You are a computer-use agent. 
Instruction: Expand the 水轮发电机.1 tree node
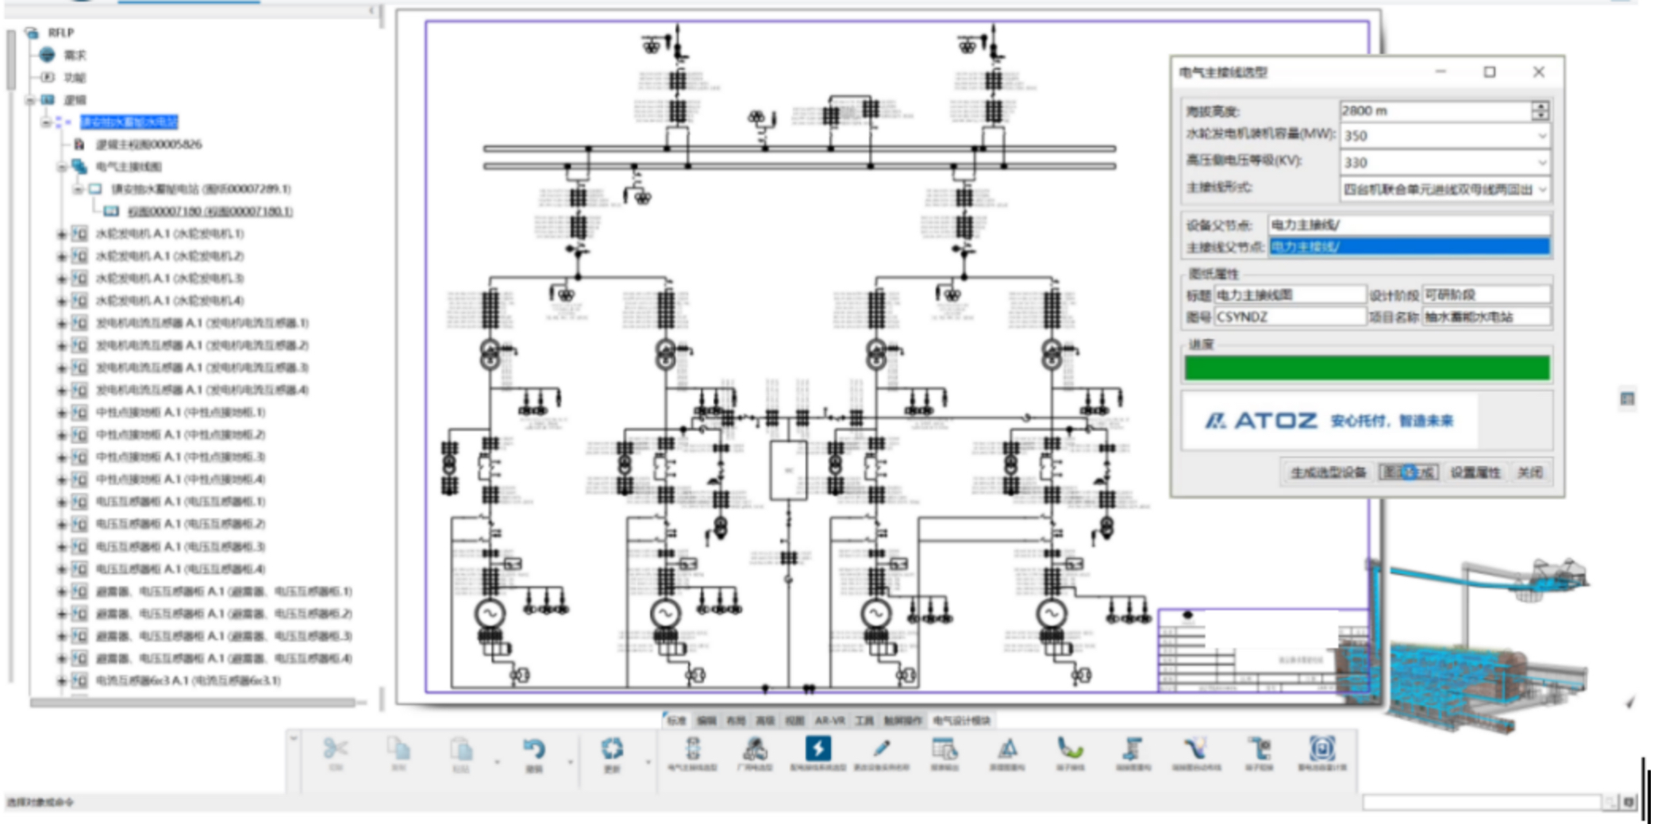(x=61, y=234)
